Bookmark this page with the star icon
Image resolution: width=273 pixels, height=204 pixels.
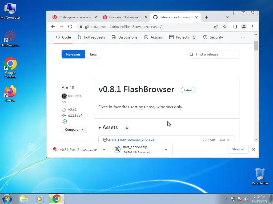pos(225,27)
